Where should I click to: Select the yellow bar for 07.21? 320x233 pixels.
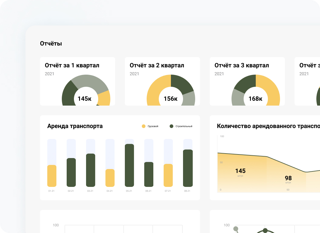168,175
